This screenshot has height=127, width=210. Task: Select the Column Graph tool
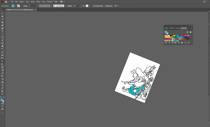tap(2, 82)
